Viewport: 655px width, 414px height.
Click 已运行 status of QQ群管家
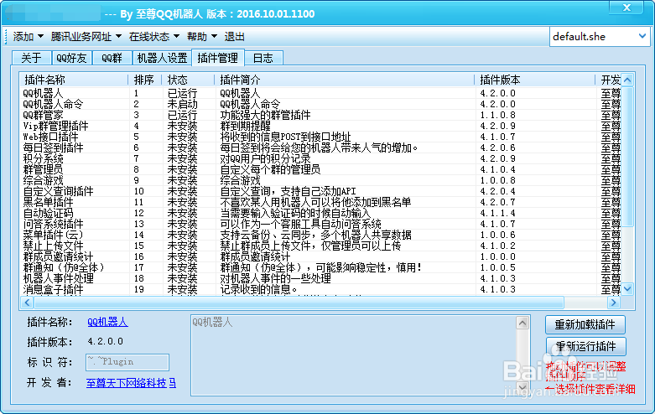point(182,115)
